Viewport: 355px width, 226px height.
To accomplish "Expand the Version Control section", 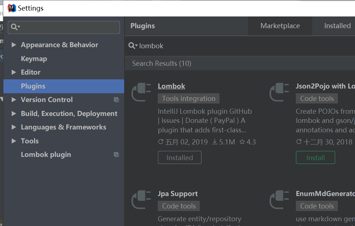I will pos(14,99).
